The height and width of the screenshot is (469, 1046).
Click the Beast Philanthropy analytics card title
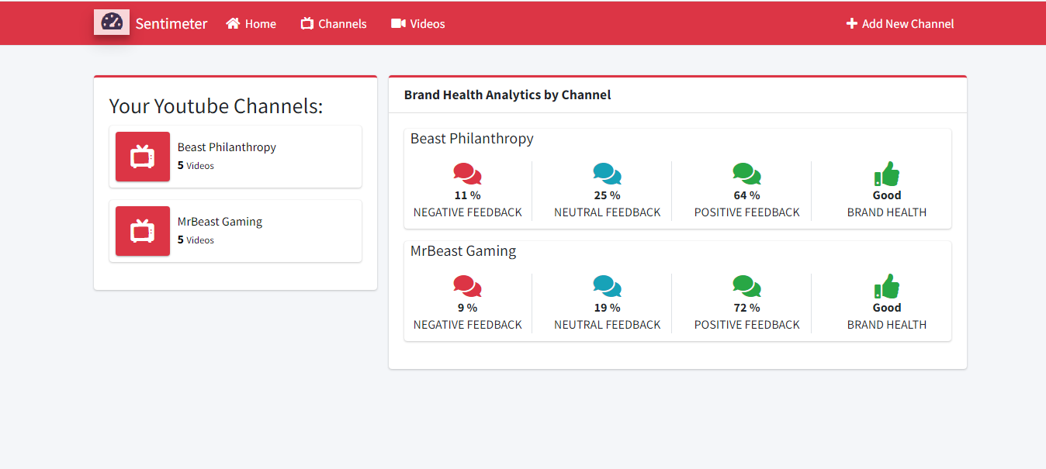coord(472,139)
